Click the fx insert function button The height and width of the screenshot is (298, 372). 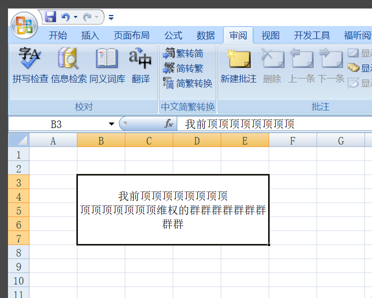coord(169,124)
